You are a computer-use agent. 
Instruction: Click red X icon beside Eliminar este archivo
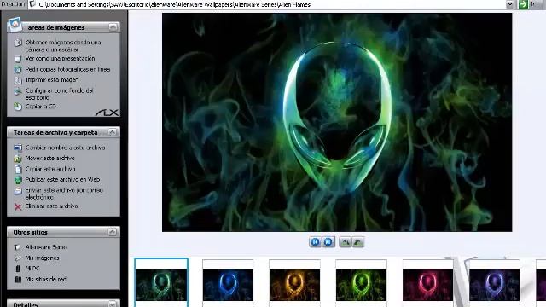pyautogui.click(x=18, y=206)
